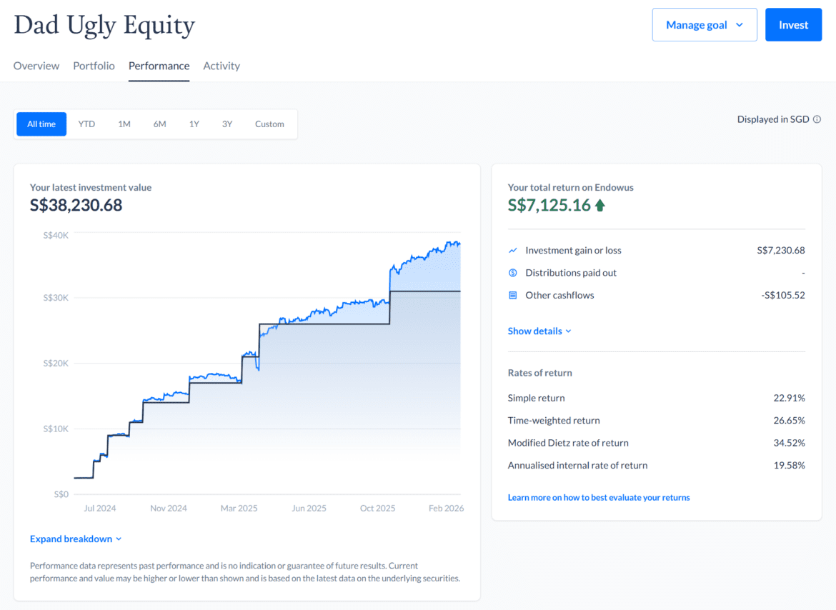Viewport: 836px width, 610px height.
Task: Select the 6M time period
Action: (159, 124)
